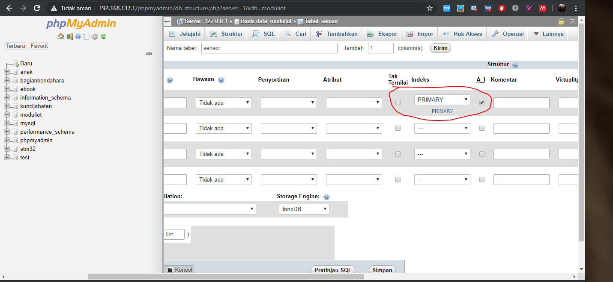613x282 pixels.
Task: Enable Tak Ternilai for the second column
Action: point(398,128)
